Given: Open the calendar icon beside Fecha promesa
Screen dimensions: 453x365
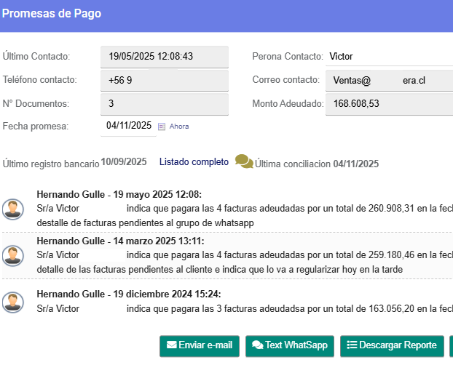Looking at the screenshot, I should click(162, 126).
